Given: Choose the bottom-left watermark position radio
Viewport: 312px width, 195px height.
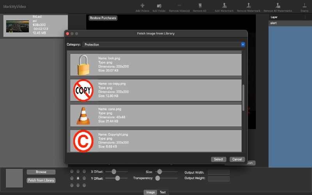Looking at the screenshot, I should click(72, 185).
